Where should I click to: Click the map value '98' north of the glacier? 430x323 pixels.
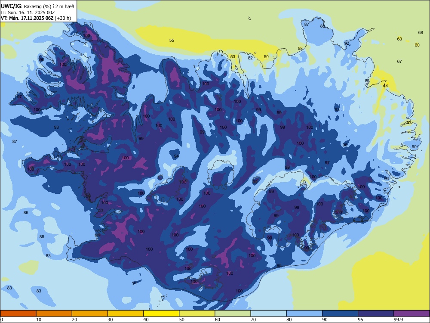(287, 168)
